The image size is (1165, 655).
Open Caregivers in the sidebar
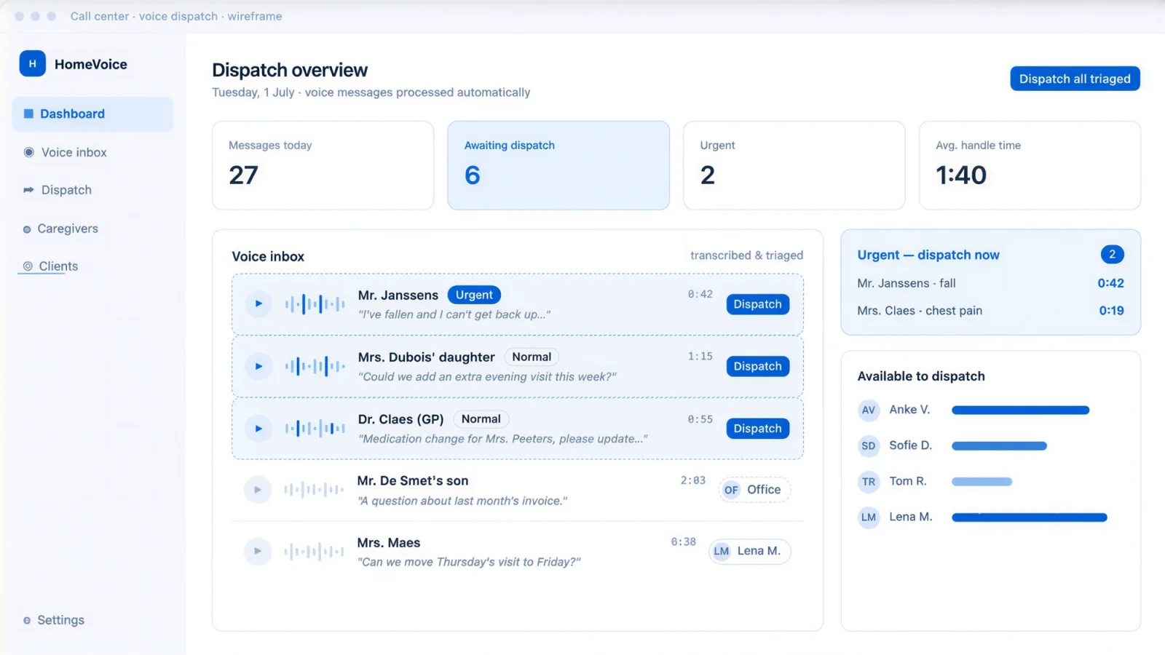68,229
